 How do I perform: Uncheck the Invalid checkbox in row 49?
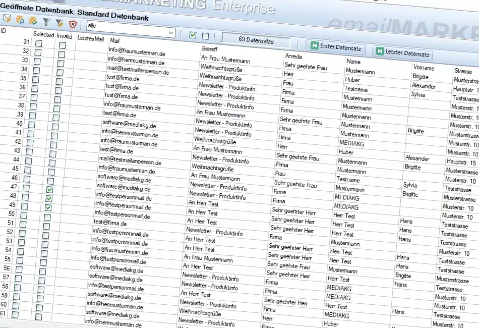tap(48, 208)
